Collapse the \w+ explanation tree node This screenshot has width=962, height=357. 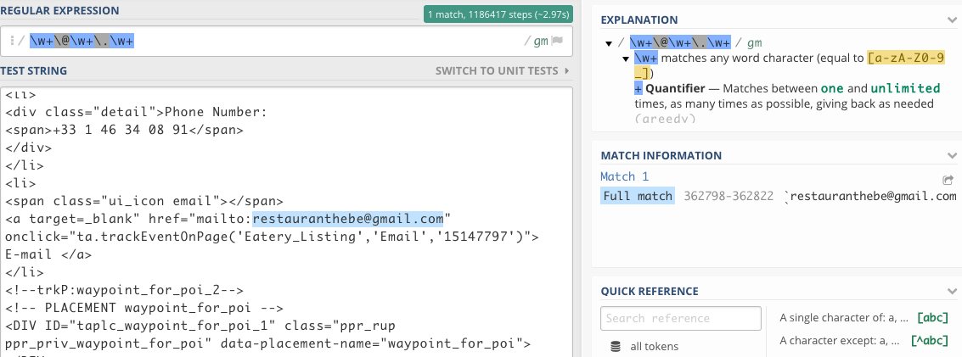[x=626, y=59]
